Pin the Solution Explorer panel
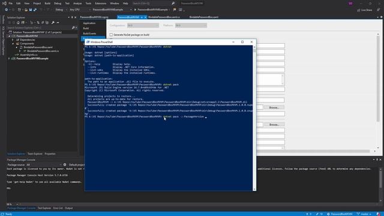Image resolution: width=384 pixels, height=216 pixels. [72, 17]
